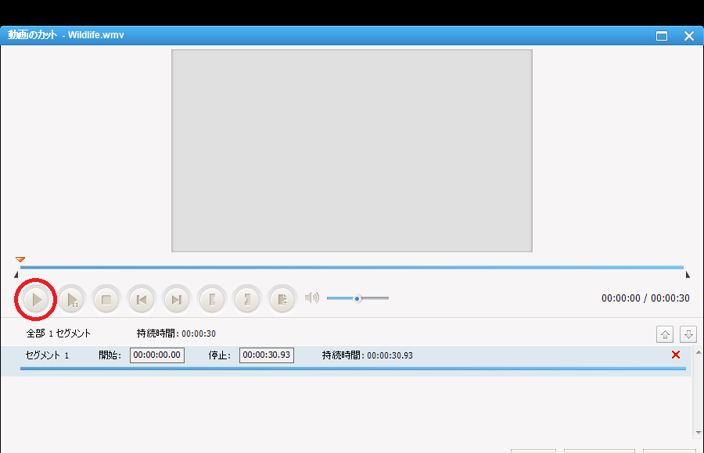Maximize the 動画のカット window
The height and width of the screenshot is (453, 704).
pyautogui.click(x=662, y=36)
